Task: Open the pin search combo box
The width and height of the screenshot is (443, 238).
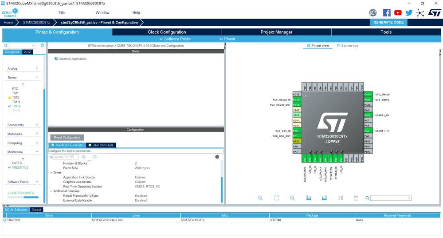Action: pyautogui.click(x=391, y=198)
